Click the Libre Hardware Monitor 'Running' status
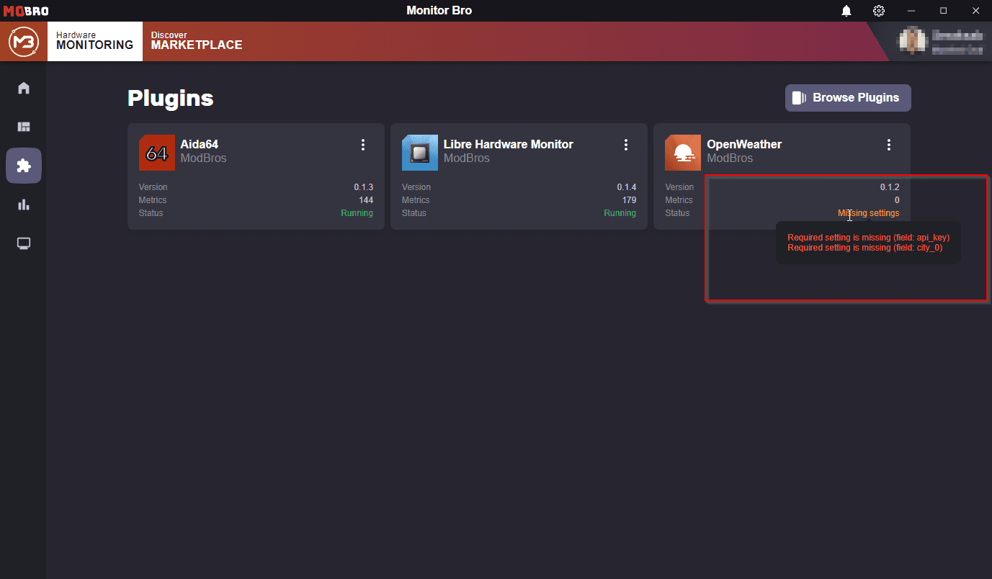This screenshot has width=992, height=579. coord(620,213)
